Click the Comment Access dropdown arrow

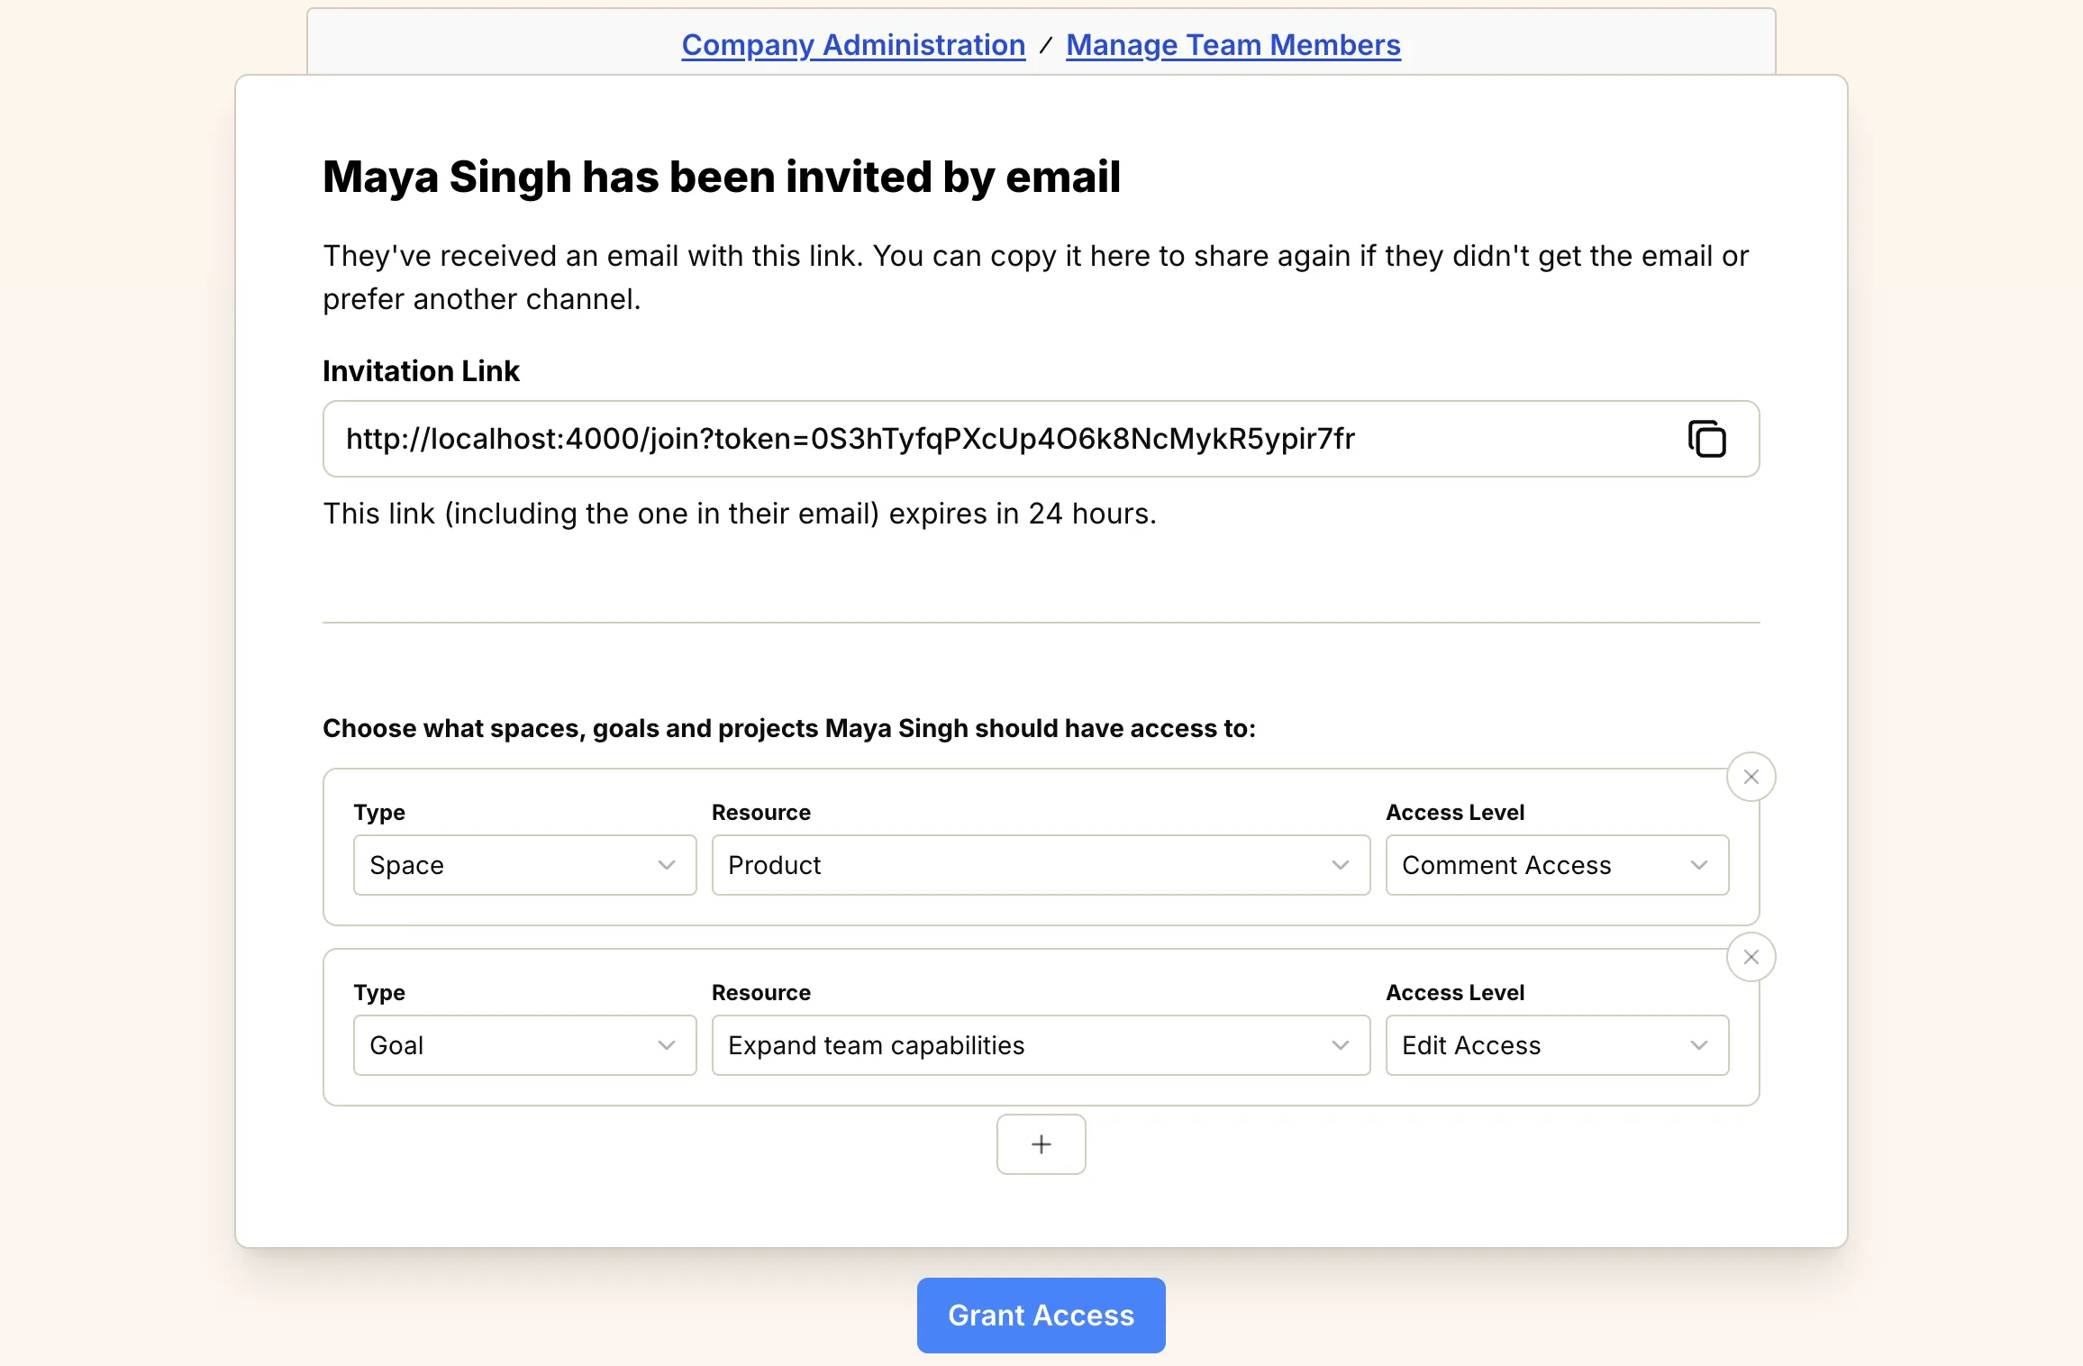pos(1699,865)
